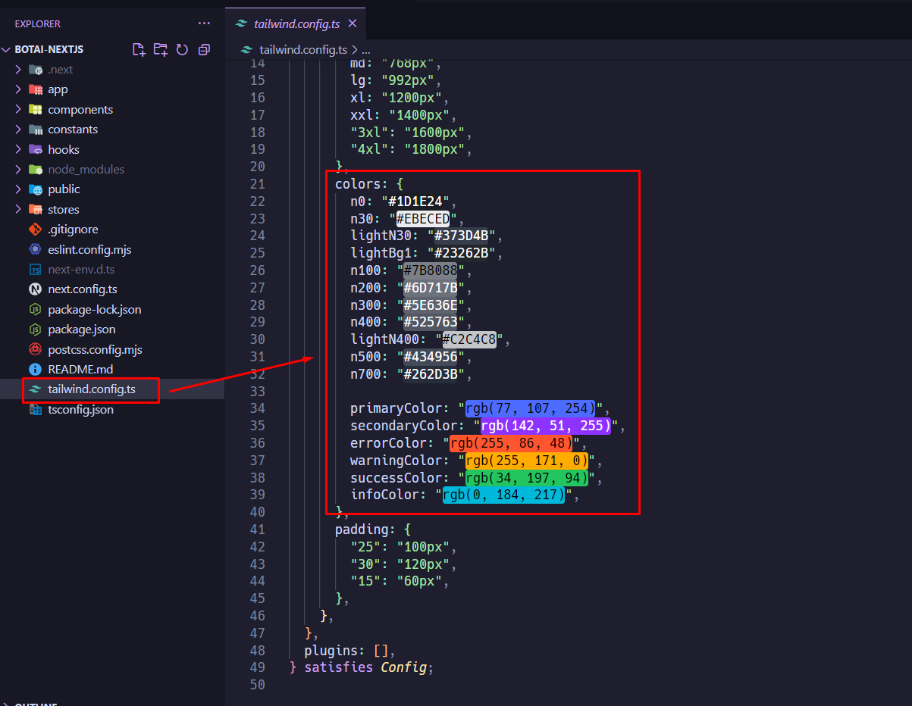Image resolution: width=912 pixels, height=706 pixels.
Task: Click the secondaryColor rgb(142, 51, 255) swatch
Action: (x=545, y=426)
